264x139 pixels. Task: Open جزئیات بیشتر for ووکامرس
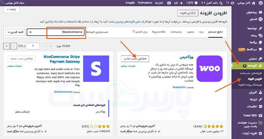coord(128,66)
